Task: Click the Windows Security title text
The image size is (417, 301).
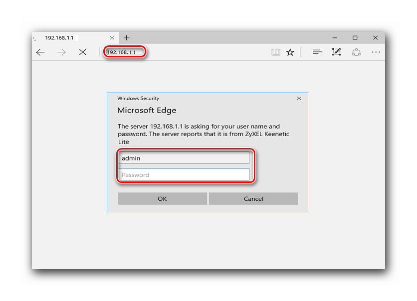Action: [138, 98]
